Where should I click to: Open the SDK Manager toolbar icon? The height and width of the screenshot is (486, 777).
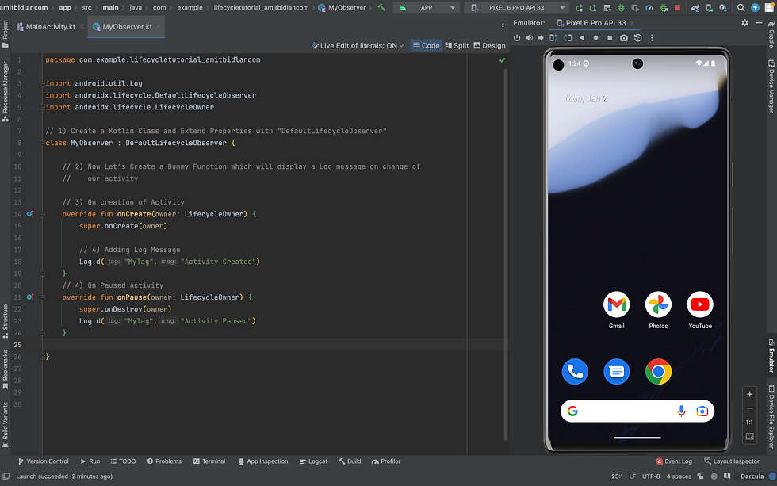[x=723, y=7]
